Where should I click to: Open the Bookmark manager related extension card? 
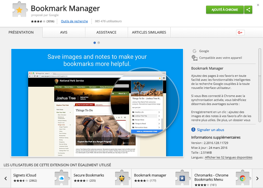coord(162,178)
